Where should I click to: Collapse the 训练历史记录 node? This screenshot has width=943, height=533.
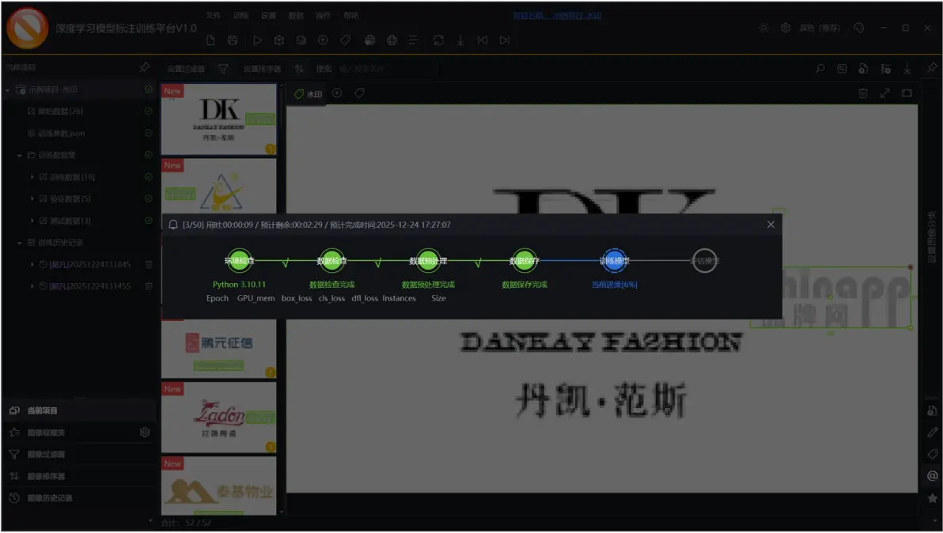(x=19, y=243)
